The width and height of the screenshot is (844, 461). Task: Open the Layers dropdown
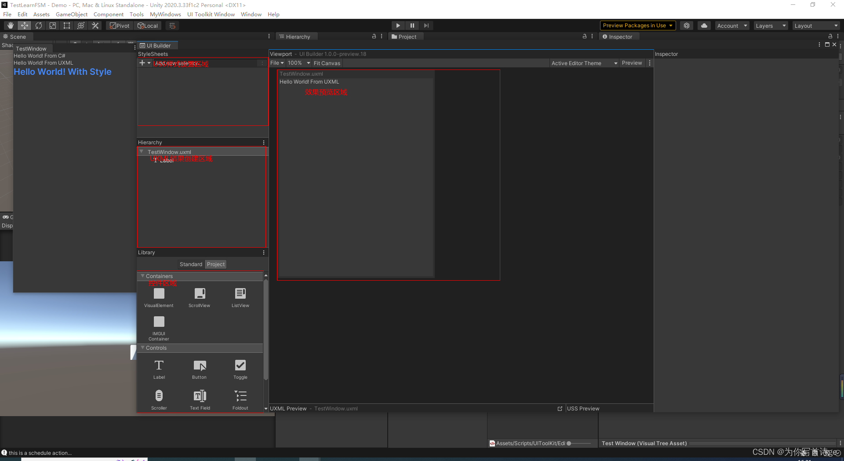click(770, 25)
